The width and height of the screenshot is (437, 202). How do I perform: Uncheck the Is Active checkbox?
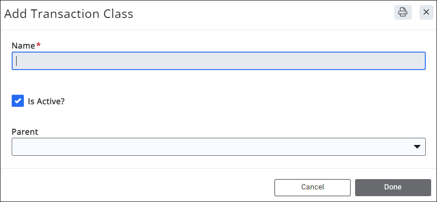tap(18, 101)
